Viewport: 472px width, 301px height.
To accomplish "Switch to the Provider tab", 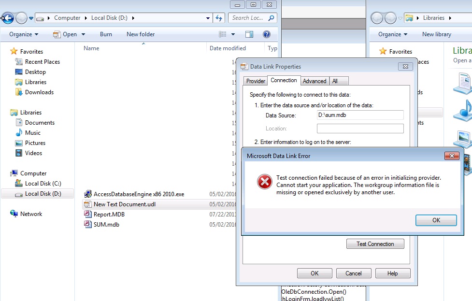I will [x=256, y=81].
